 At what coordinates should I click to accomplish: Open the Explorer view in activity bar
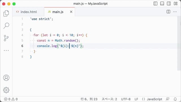[6, 13]
